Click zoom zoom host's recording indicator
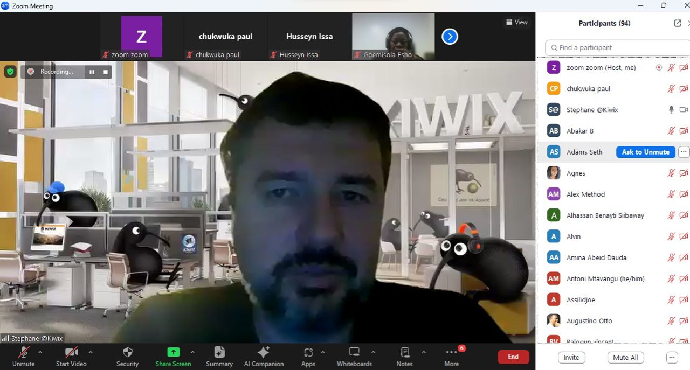 coord(659,68)
